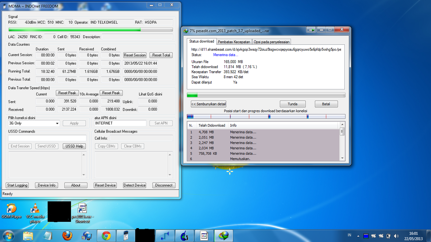Viewport: 431px width, 242px height.
Task: Cancel the download with the Batal button
Action: pos(326,104)
